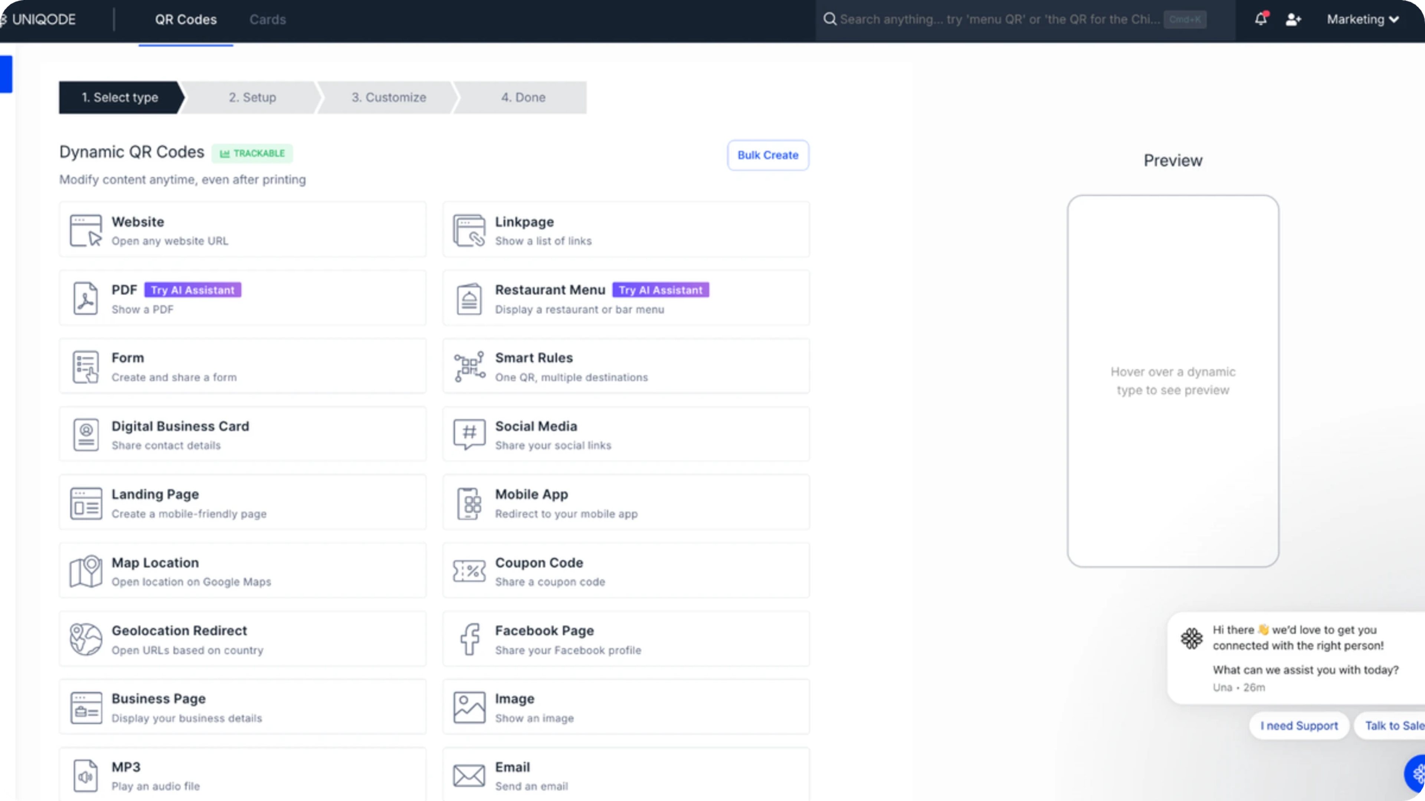Choose the Smart Rules icon

click(x=469, y=366)
